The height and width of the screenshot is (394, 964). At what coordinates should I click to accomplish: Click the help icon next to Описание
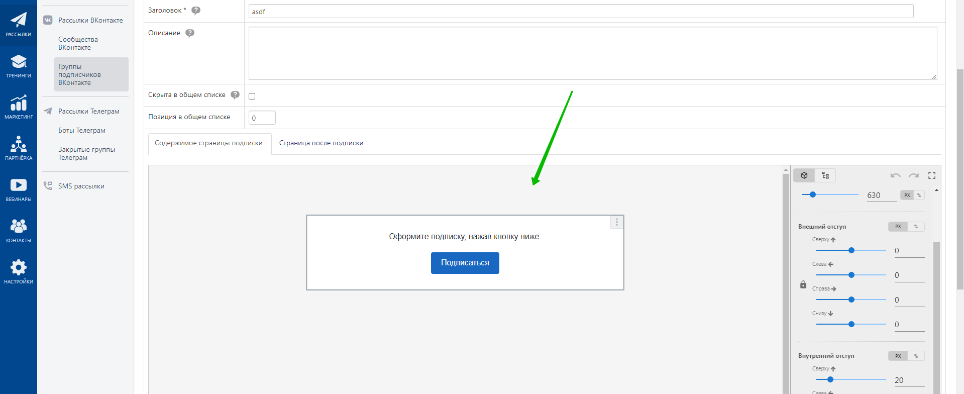[190, 33]
